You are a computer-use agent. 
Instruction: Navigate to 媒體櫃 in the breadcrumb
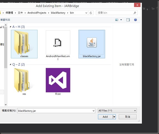(x=9, y=13)
